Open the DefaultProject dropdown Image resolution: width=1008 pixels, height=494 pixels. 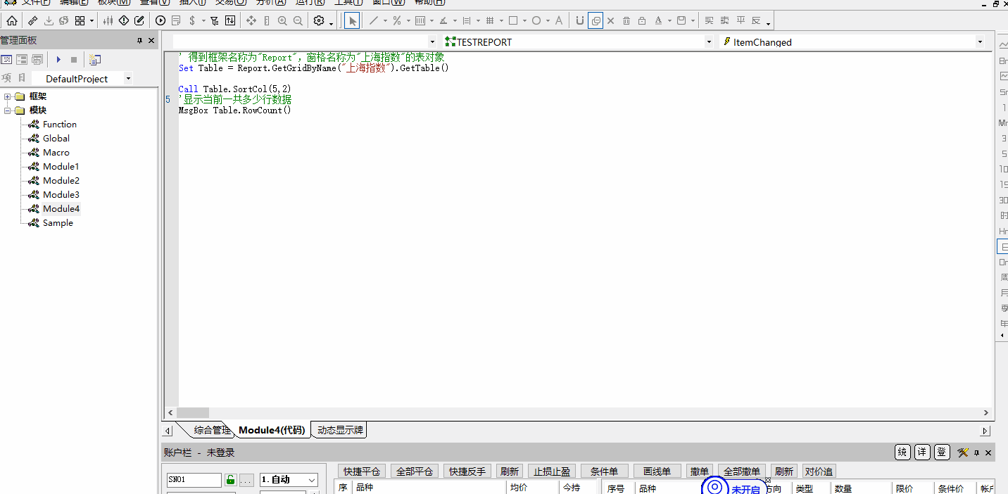click(x=128, y=79)
